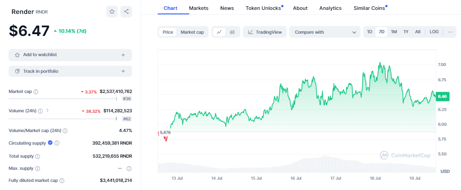Select the 7D time range
Image resolution: width=461 pixels, height=190 pixels.
382,32
